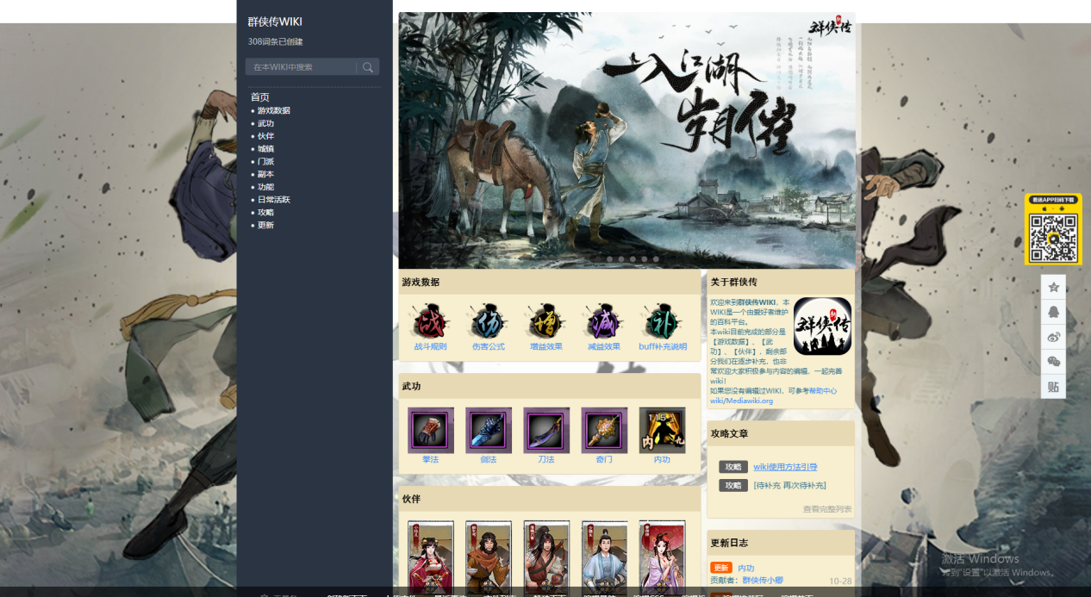The width and height of the screenshot is (1091, 597).
Task: Open 更新 in the sidebar menu
Action: 265,225
